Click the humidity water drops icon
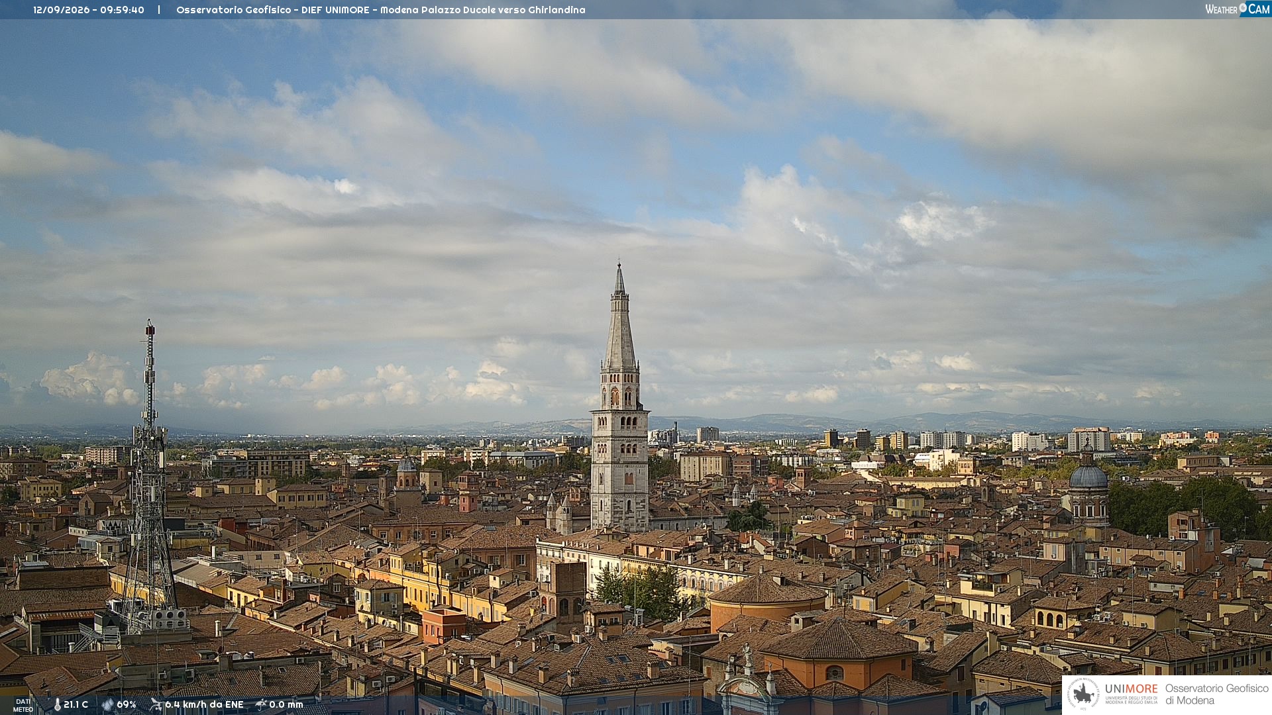Screen dimensions: 1272x715 (x=107, y=704)
